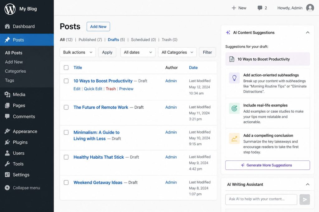
Task: Click Generate More Suggestions button
Action: 268,165
